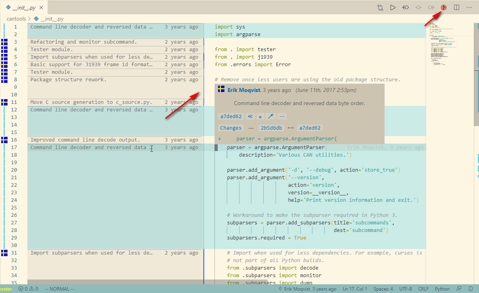
Task: Click the __init__.py breadcrumb item
Action: click(49, 19)
